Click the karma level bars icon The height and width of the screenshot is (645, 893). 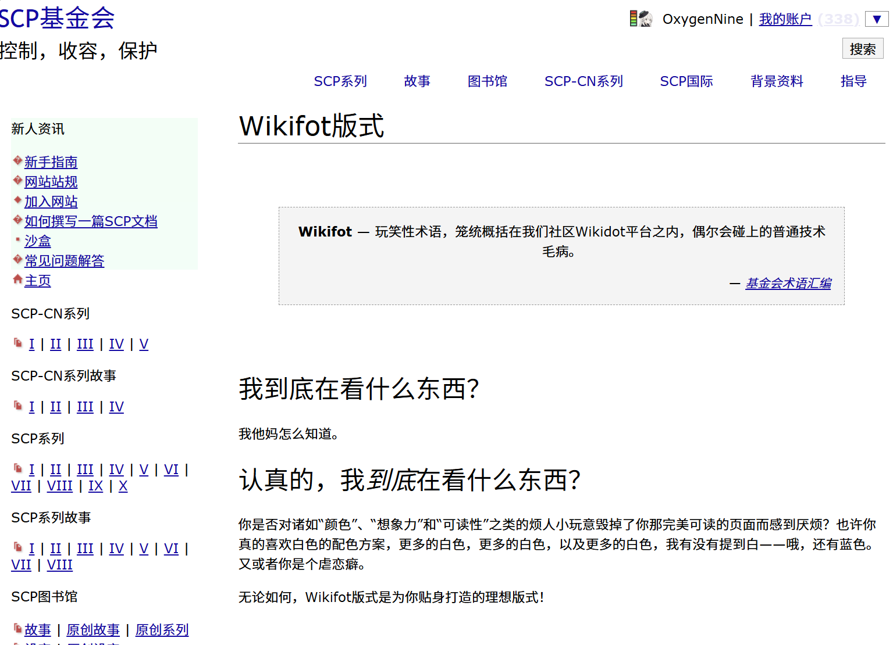click(634, 19)
